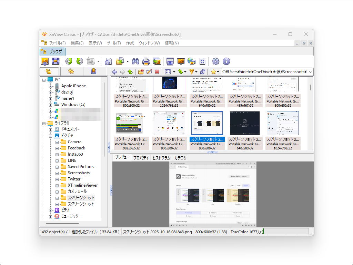Open the ファイル(F) menu
The width and height of the screenshot is (353, 265).
[57, 43]
